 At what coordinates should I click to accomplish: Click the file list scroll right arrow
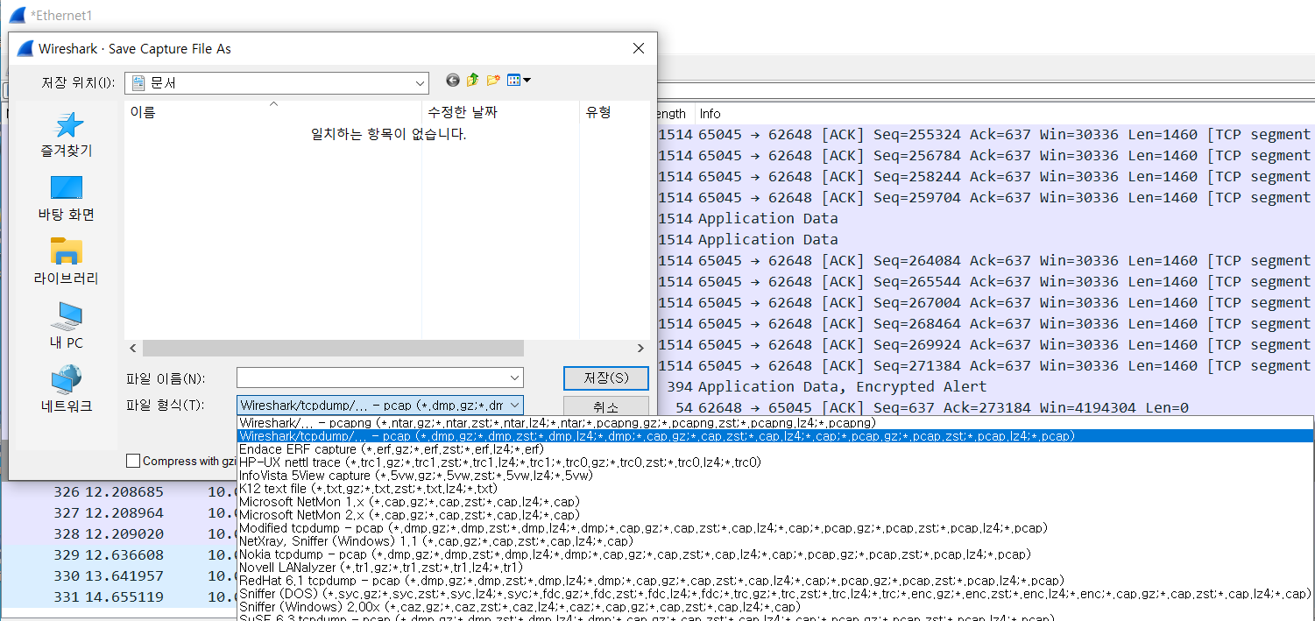(640, 349)
